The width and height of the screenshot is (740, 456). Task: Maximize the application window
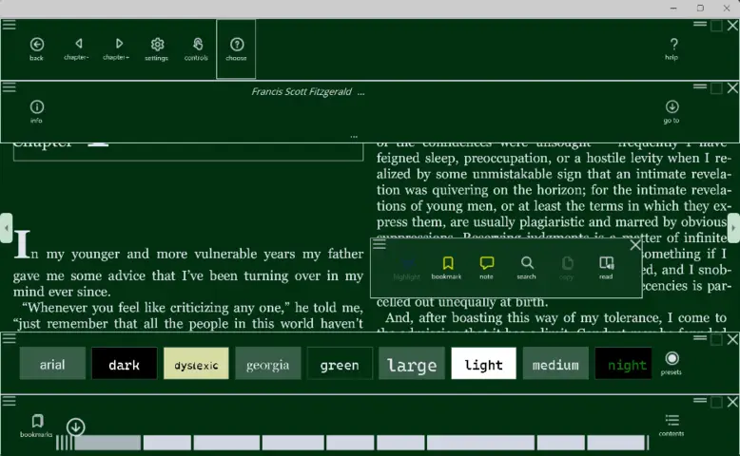[x=700, y=8]
